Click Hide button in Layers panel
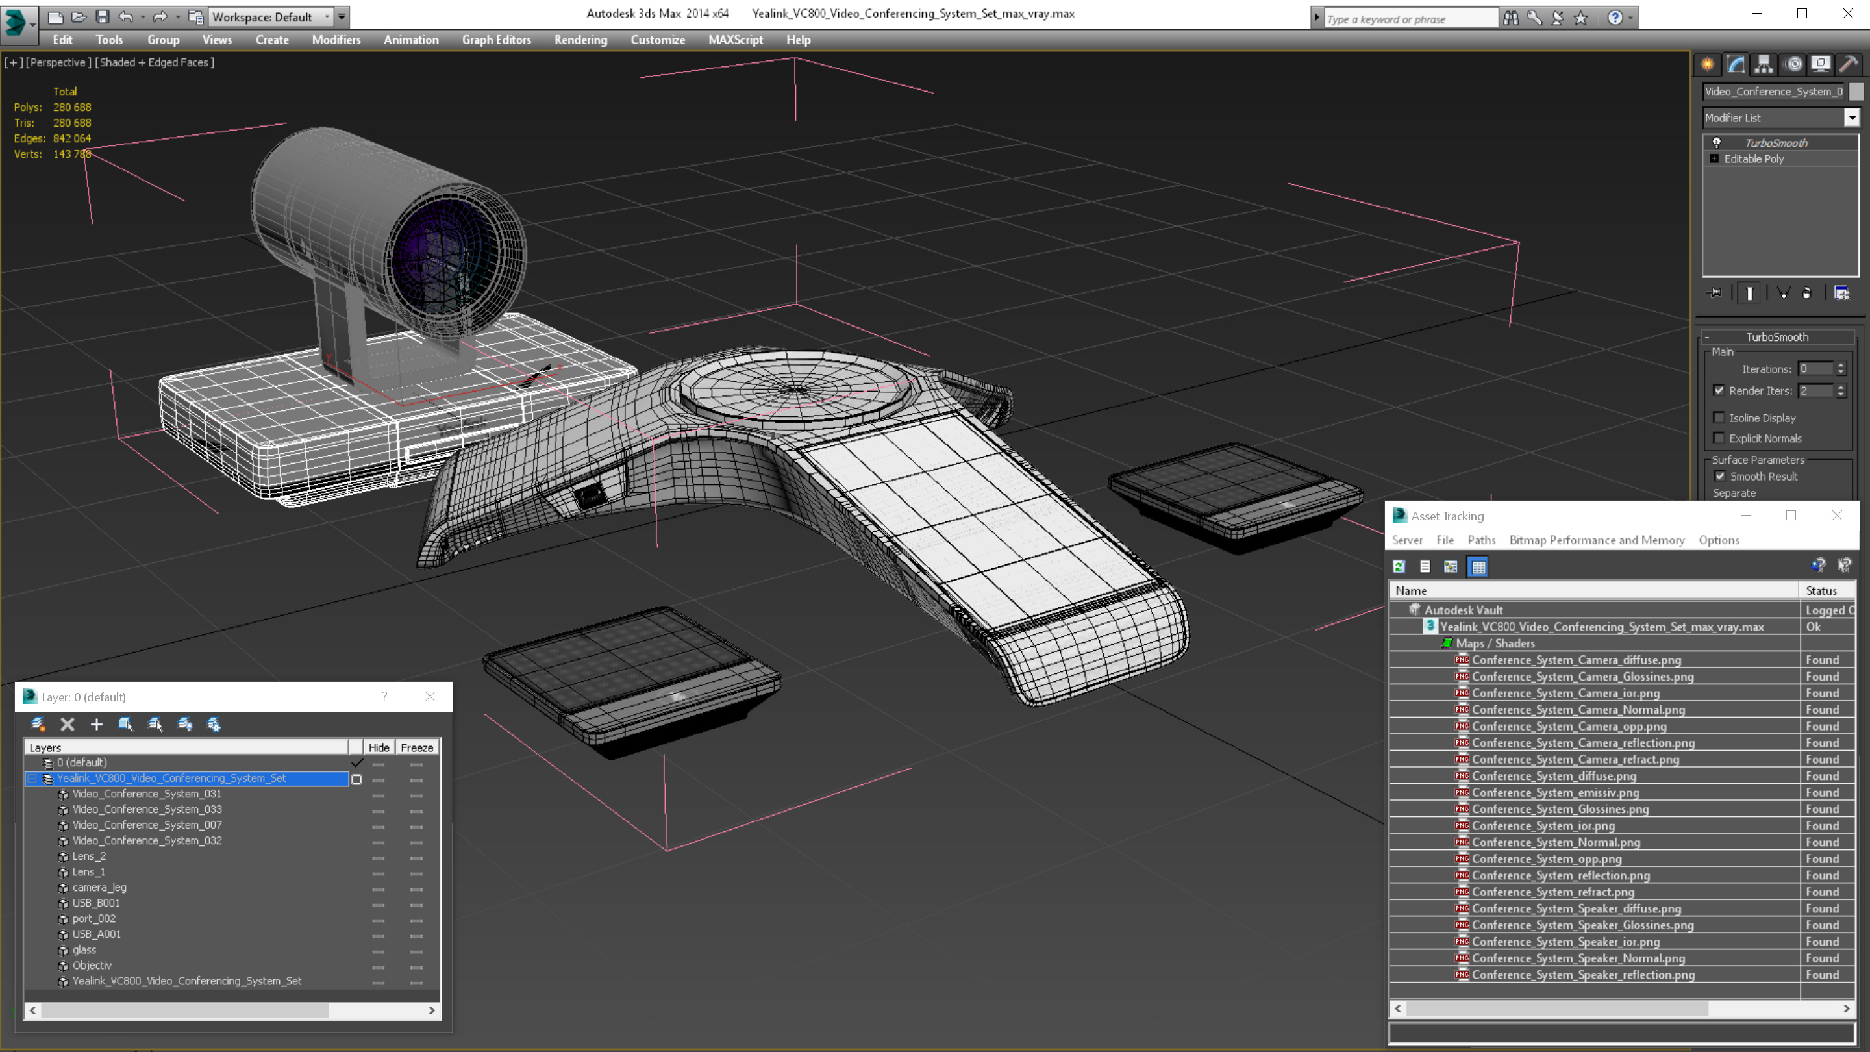1870x1052 pixels. (x=380, y=747)
